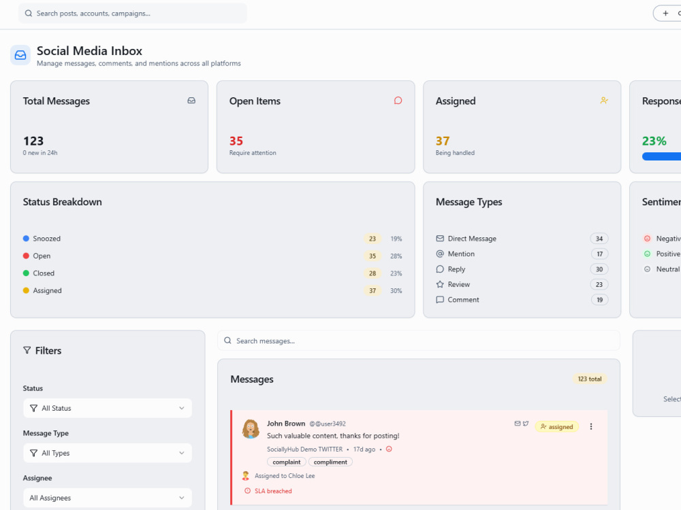Click the Assigned count badge 37 in Status Breakdown
Screen dimensions: 681x510
click(373, 291)
